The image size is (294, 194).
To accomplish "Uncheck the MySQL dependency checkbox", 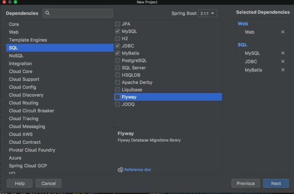I will point(118,31).
